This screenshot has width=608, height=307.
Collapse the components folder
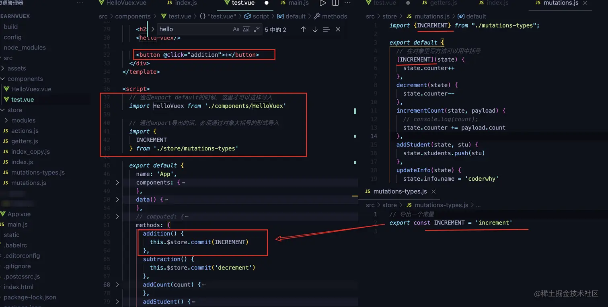25,79
